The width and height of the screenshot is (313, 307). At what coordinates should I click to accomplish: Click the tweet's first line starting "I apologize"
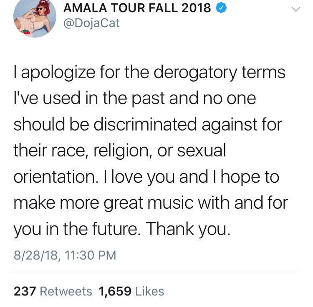pos(149,72)
